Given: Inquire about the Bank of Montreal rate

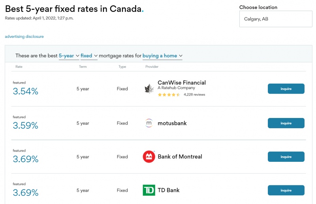Looking at the screenshot, I should (x=286, y=157).
